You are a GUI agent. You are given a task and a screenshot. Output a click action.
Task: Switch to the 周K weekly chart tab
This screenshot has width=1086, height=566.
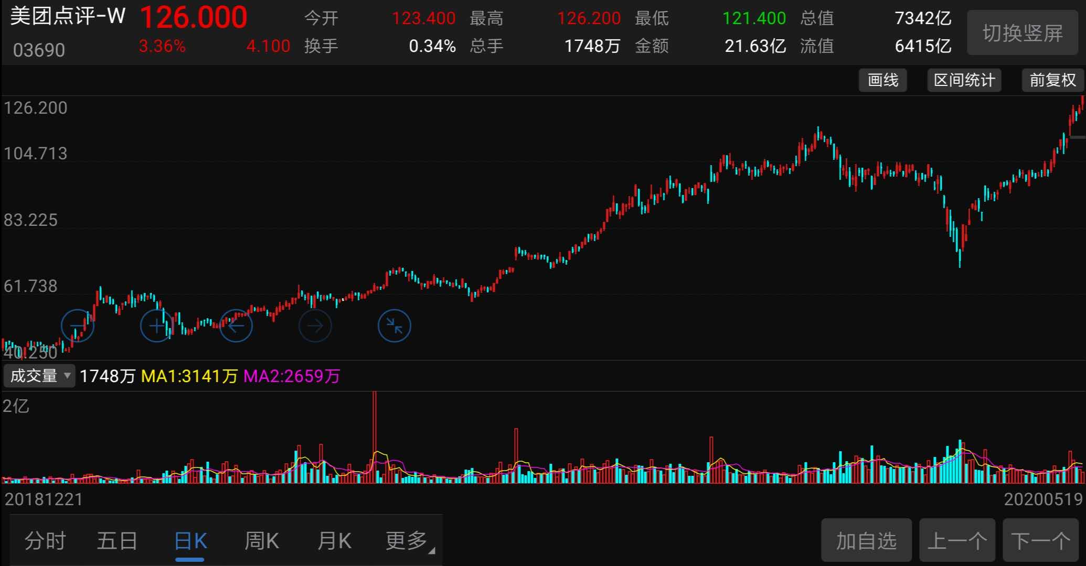261,540
